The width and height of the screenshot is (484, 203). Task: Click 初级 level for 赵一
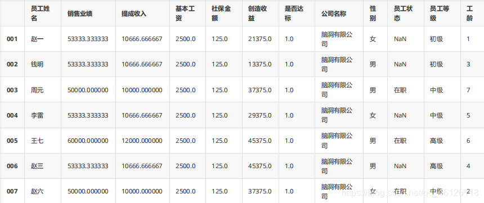tap(436, 39)
